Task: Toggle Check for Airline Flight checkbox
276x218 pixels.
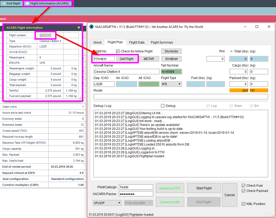Action: pos(118,51)
